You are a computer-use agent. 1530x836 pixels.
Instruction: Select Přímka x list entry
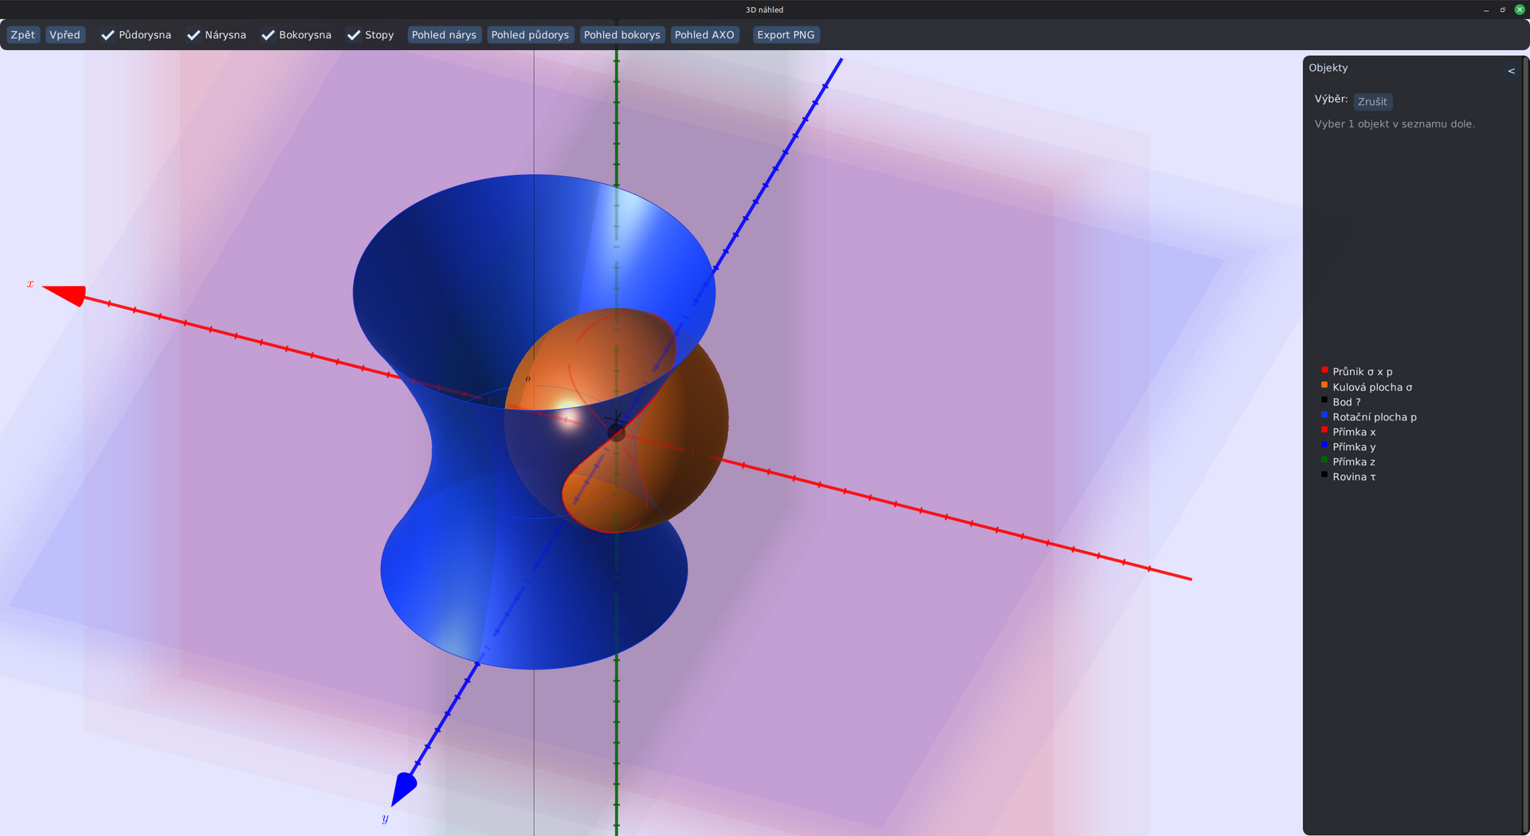pyautogui.click(x=1354, y=432)
